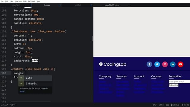Image resolution: width=190 pixels, height=107 pixels.
Task: Focus the Enter your email field
Action: pos(179,81)
